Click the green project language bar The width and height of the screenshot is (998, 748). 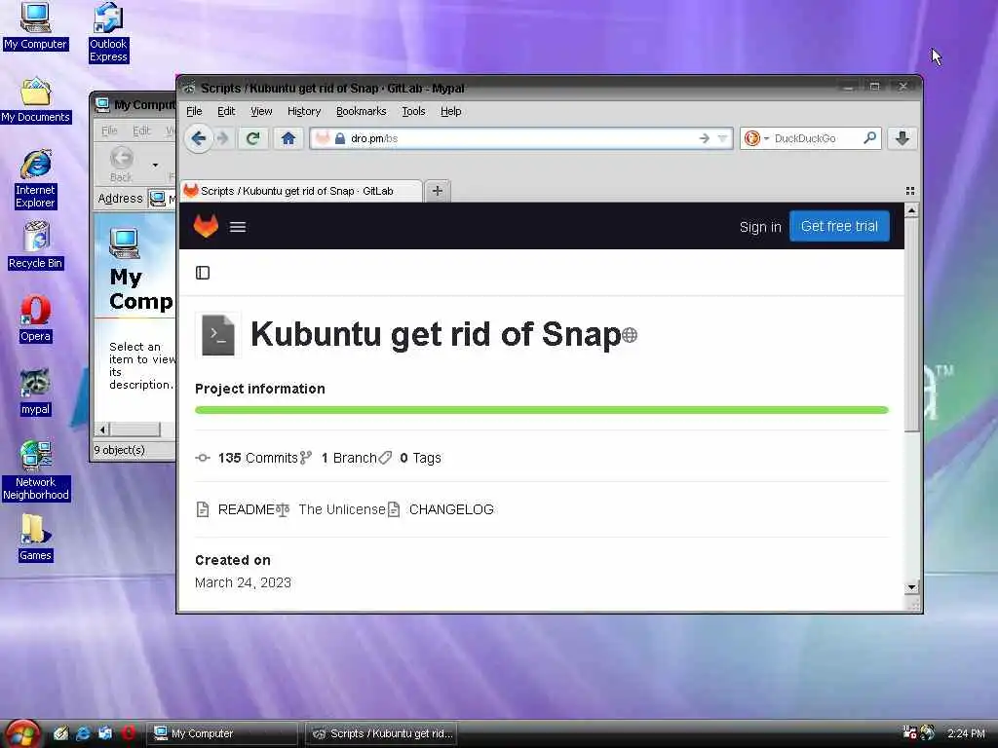point(542,410)
